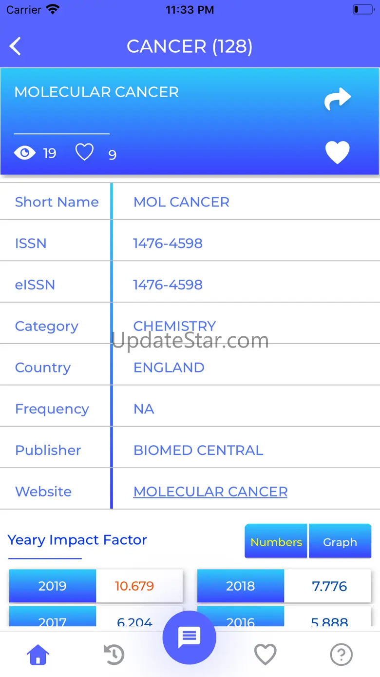Select the 2019 impact factor card
Screen dimensions: 380x677
click(x=96, y=586)
